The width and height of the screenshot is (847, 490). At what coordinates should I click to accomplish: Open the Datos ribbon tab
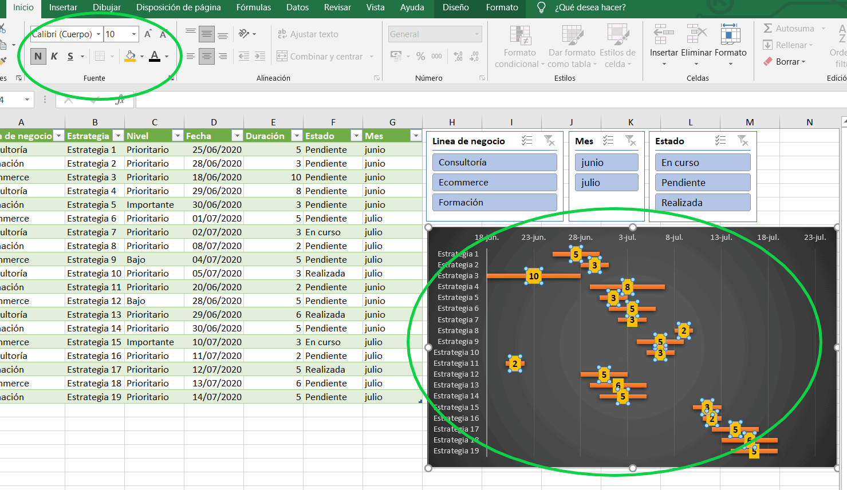(x=297, y=7)
